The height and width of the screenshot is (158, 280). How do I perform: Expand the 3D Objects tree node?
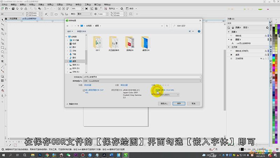68,40
